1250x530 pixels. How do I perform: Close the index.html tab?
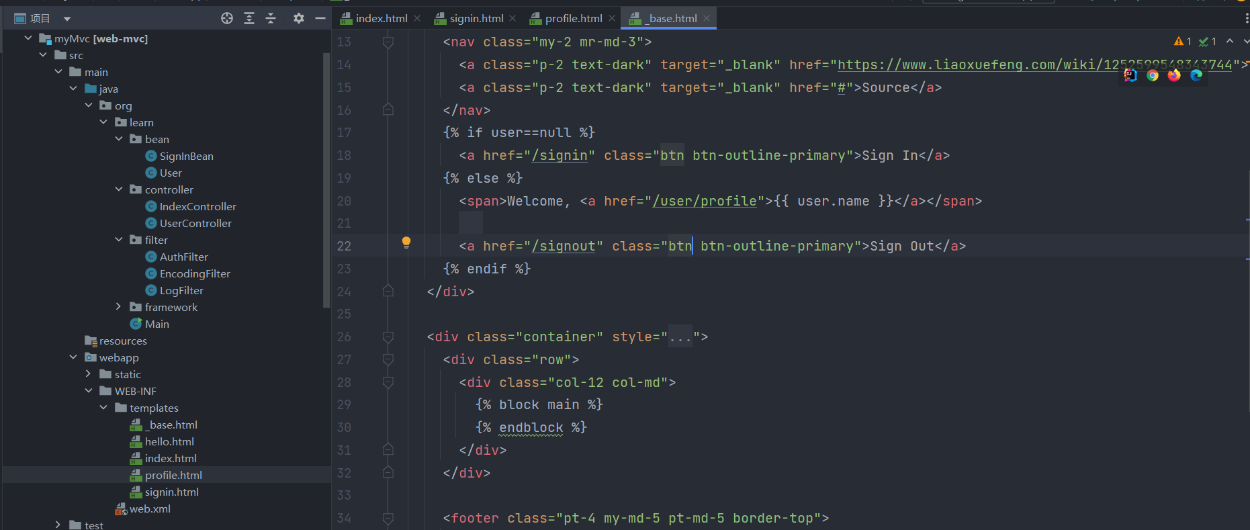coord(417,18)
